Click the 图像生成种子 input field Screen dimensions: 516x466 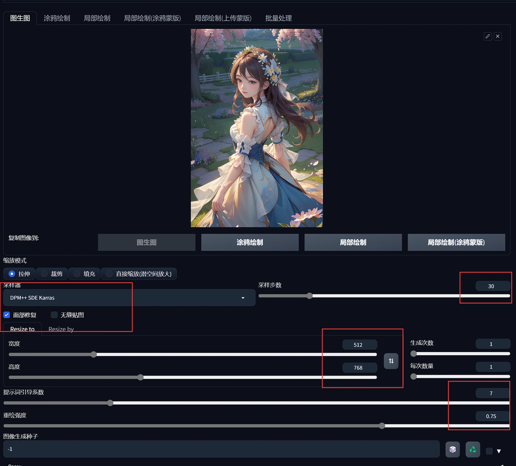[x=222, y=449]
